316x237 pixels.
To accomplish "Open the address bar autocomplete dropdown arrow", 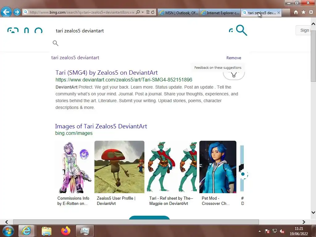I will (x=143, y=12).
